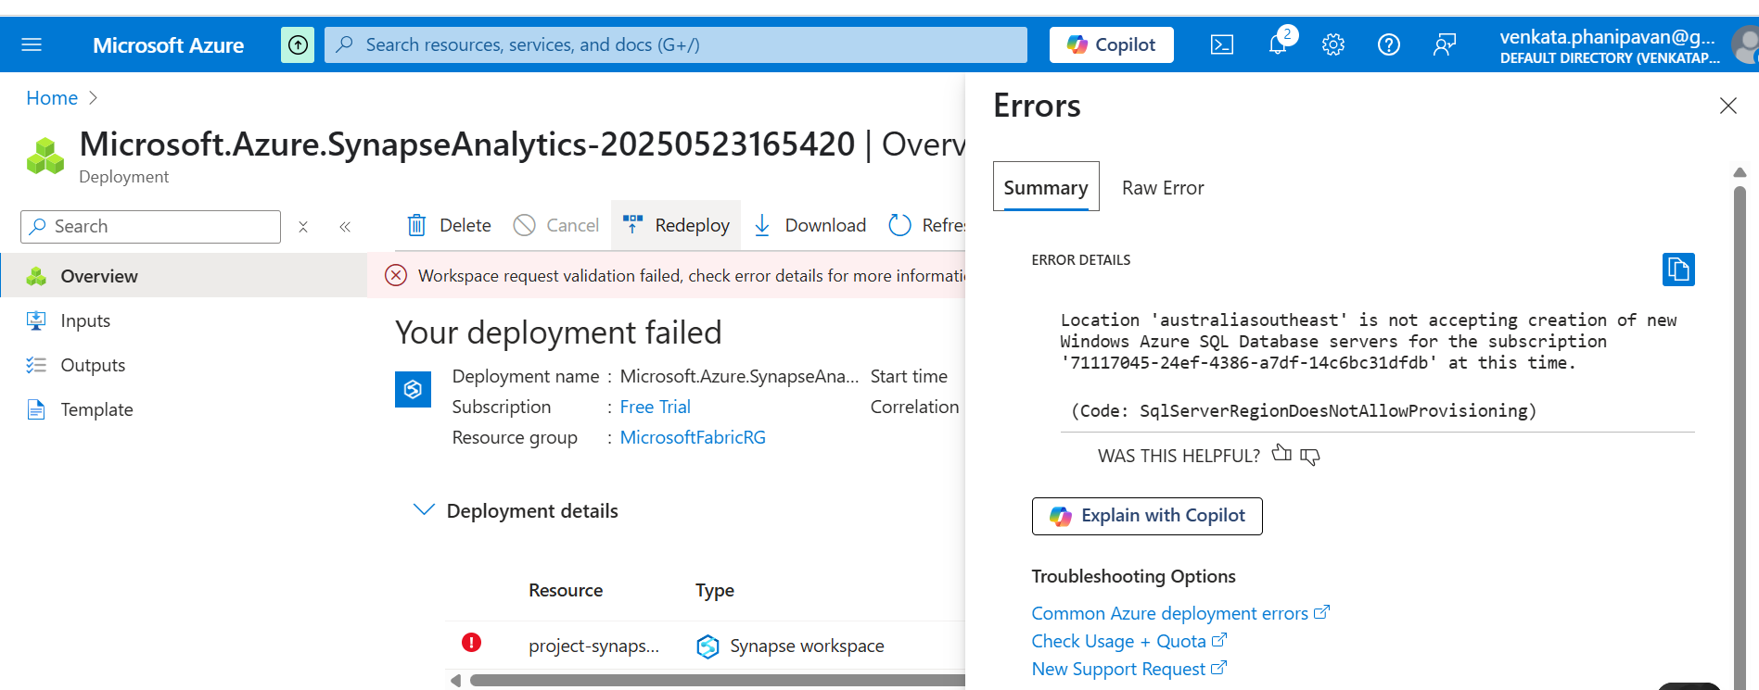Click the workspace validation failed error banner
The image size is (1759, 690).
(667, 275)
